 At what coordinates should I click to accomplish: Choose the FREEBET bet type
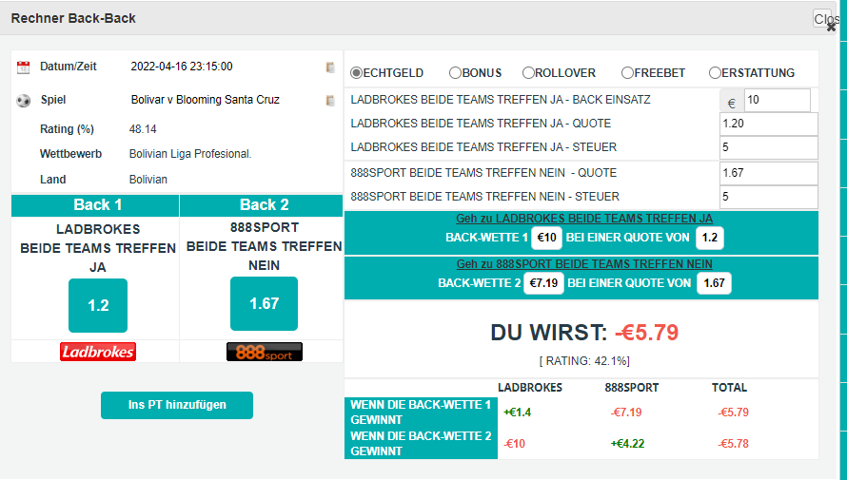(x=627, y=73)
